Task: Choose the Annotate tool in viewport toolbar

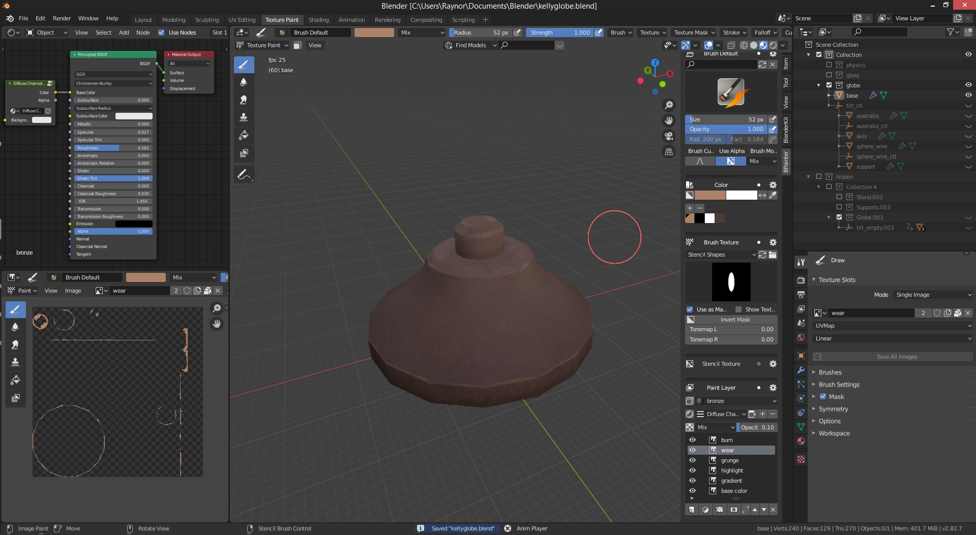Action: (244, 175)
